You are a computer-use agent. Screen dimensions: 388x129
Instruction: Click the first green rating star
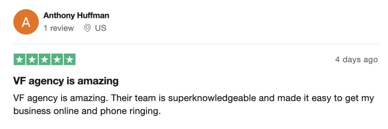point(19,60)
